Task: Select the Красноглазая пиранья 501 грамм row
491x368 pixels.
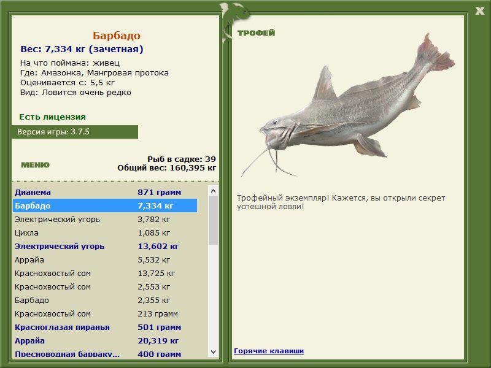Action: coord(105,327)
